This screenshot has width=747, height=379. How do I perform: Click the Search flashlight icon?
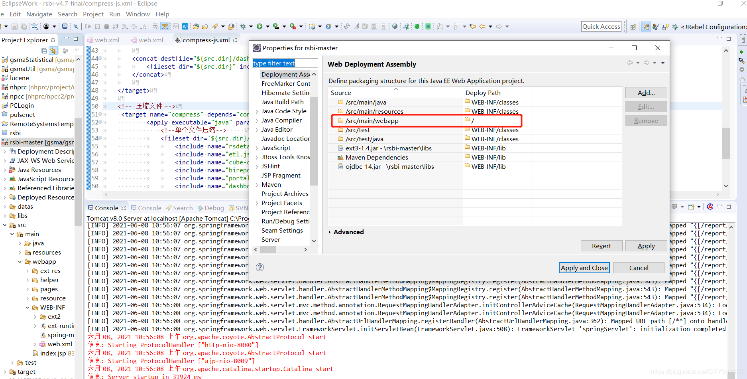click(x=215, y=26)
